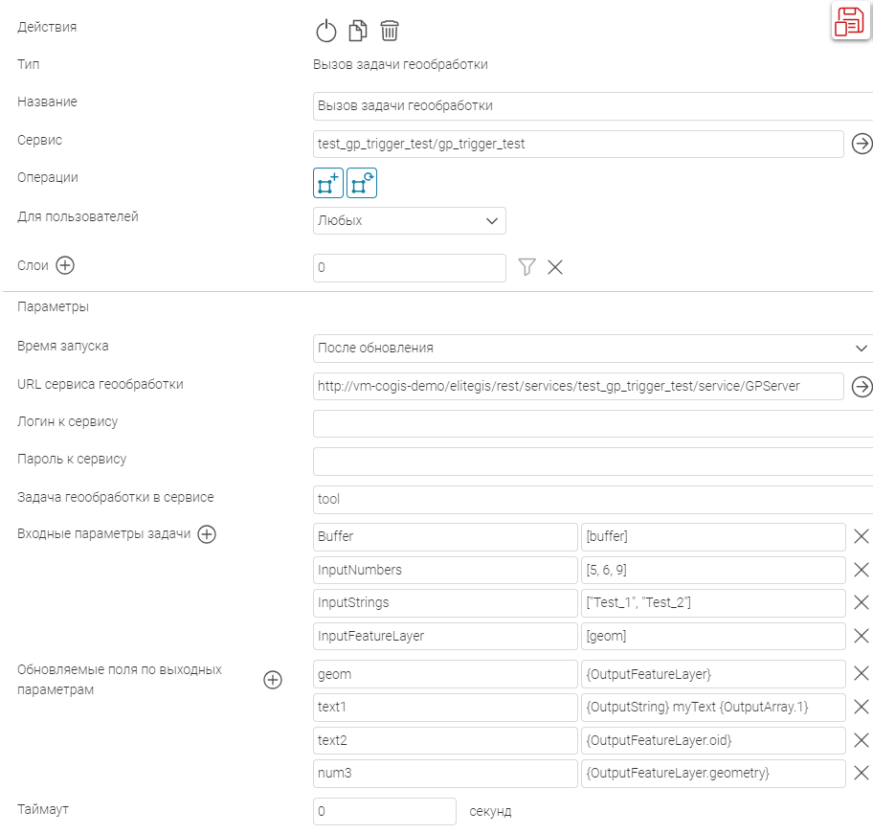Click the Таймаут seconds input field
This screenshot has width=873, height=834.
385,811
